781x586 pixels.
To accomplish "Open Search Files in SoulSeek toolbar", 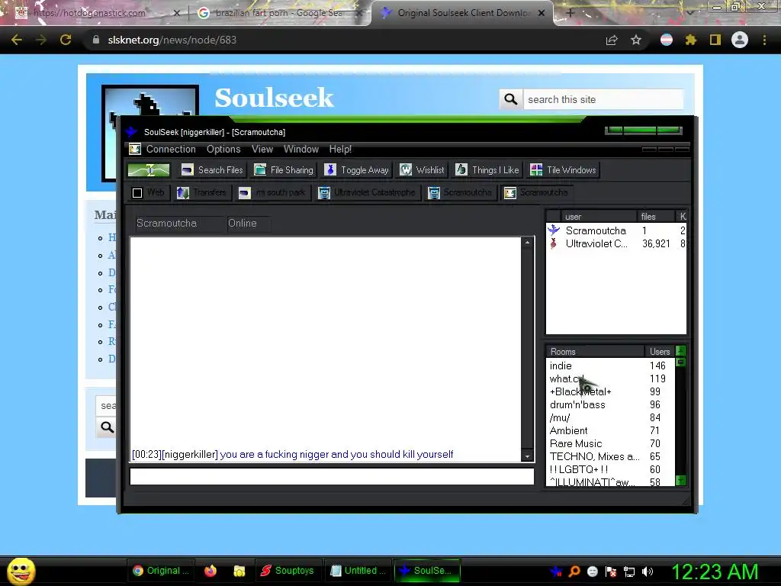I will [212, 170].
